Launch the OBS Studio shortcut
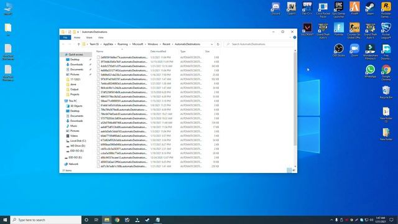398x224 pixels. tap(339, 50)
